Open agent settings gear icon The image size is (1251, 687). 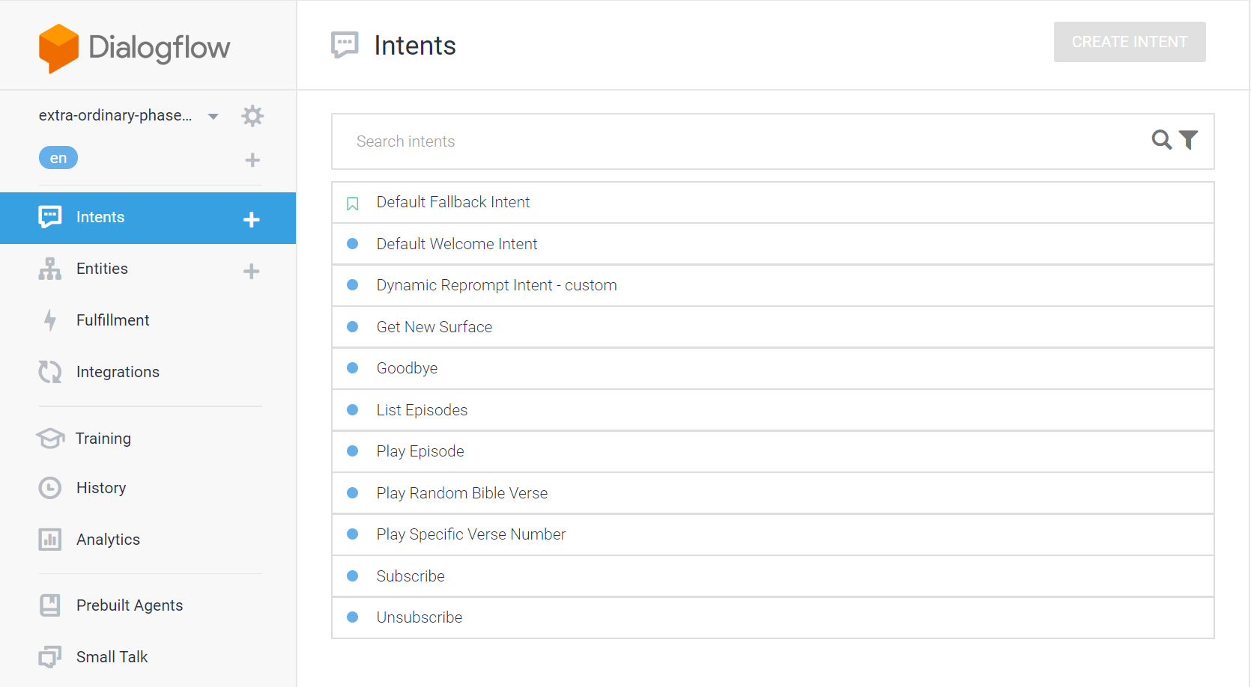click(252, 116)
